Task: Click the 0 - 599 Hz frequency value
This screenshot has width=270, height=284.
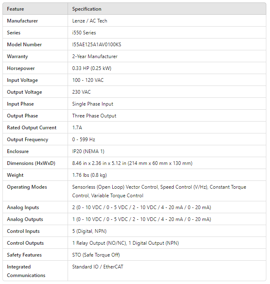Action: click(x=84, y=140)
